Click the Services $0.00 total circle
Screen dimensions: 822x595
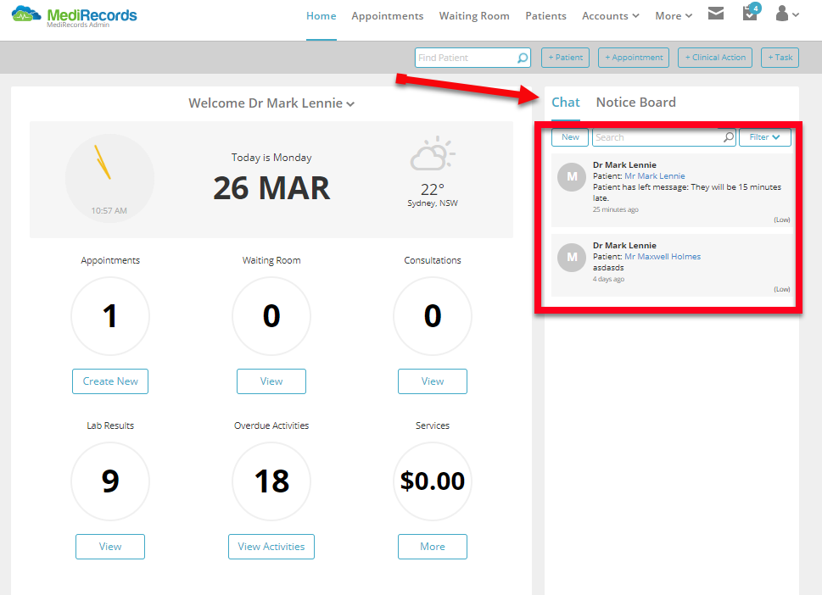(433, 481)
